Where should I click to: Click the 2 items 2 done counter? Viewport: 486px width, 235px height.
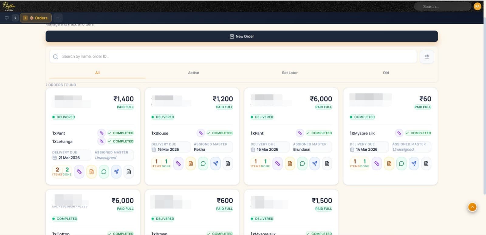pos(62,171)
